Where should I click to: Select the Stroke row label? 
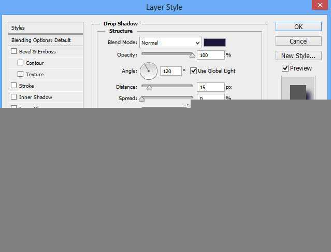point(26,86)
